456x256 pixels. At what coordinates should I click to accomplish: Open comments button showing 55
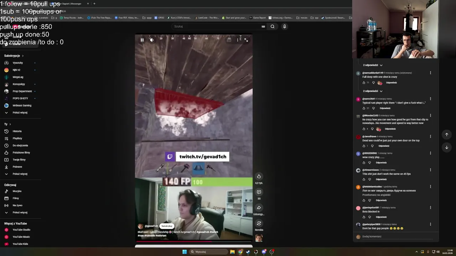click(x=259, y=192)
